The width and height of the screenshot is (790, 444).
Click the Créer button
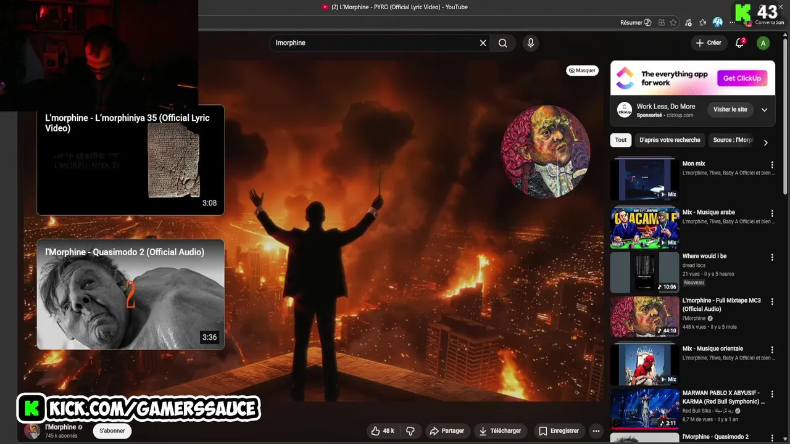[x=709, y=43]
